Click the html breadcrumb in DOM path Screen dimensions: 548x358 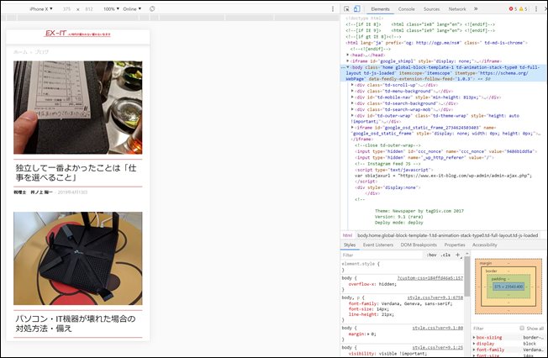click(x=347, y=235)
